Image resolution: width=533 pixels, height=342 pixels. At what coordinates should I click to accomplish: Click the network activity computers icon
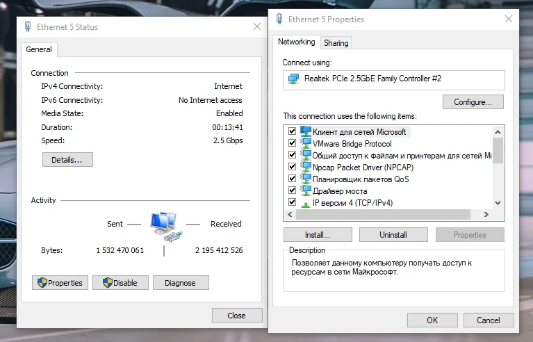point(166,227)
